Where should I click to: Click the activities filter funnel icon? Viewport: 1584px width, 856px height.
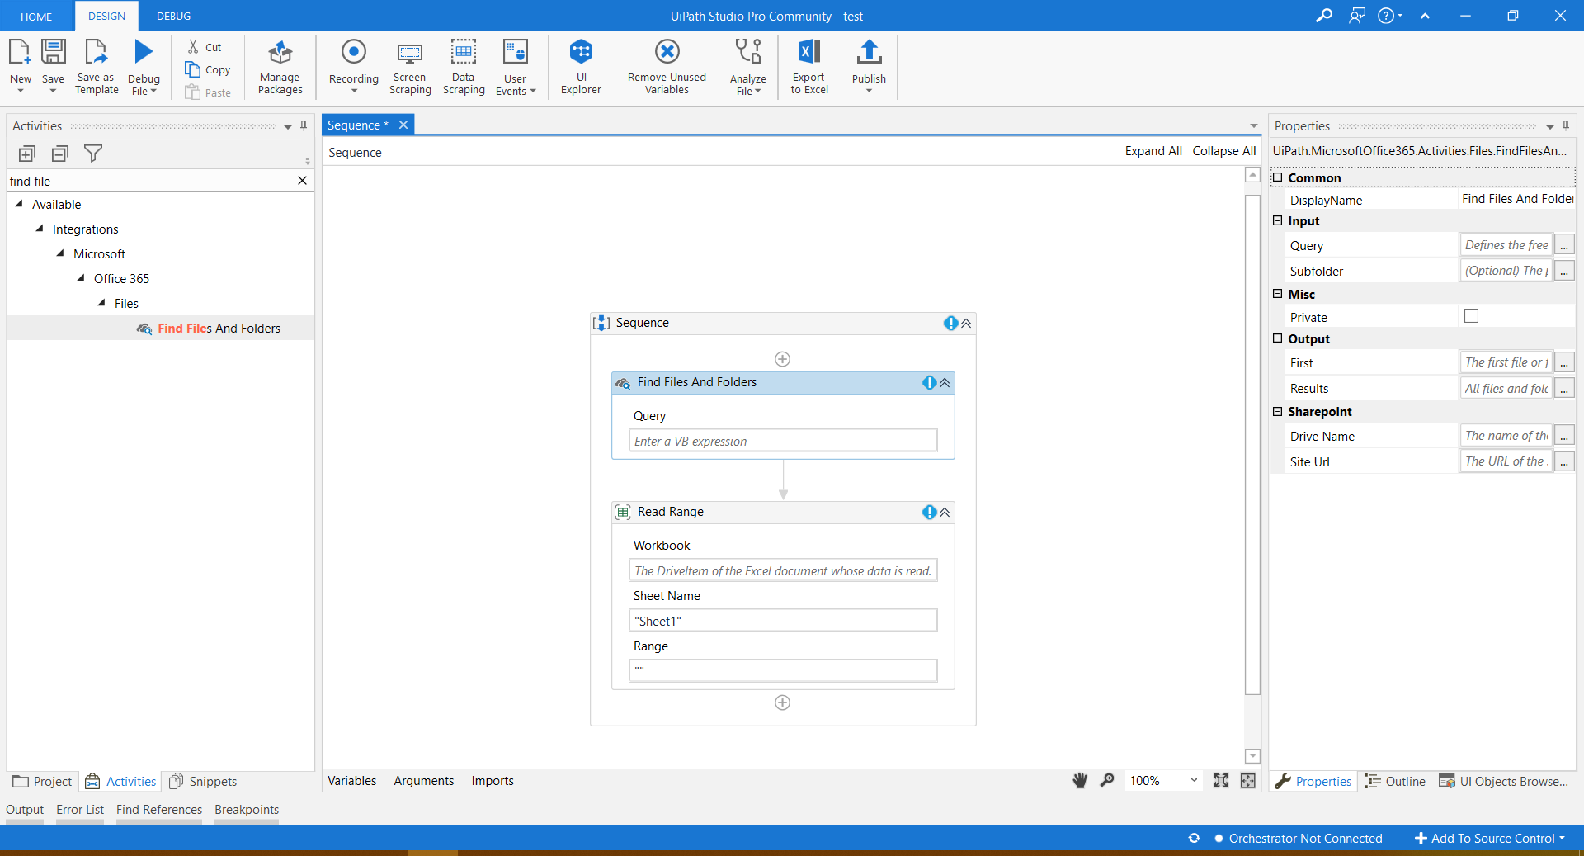coord(93,154)
